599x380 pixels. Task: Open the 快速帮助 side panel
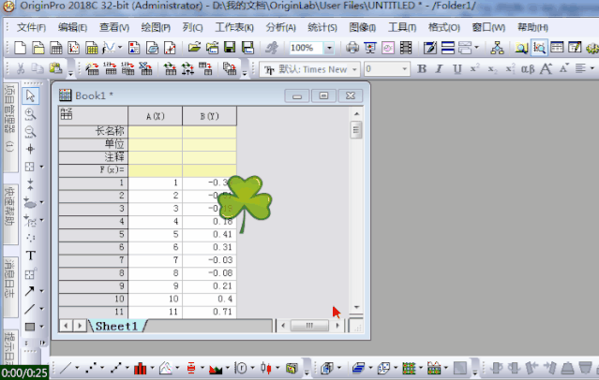tap(10, 213)
